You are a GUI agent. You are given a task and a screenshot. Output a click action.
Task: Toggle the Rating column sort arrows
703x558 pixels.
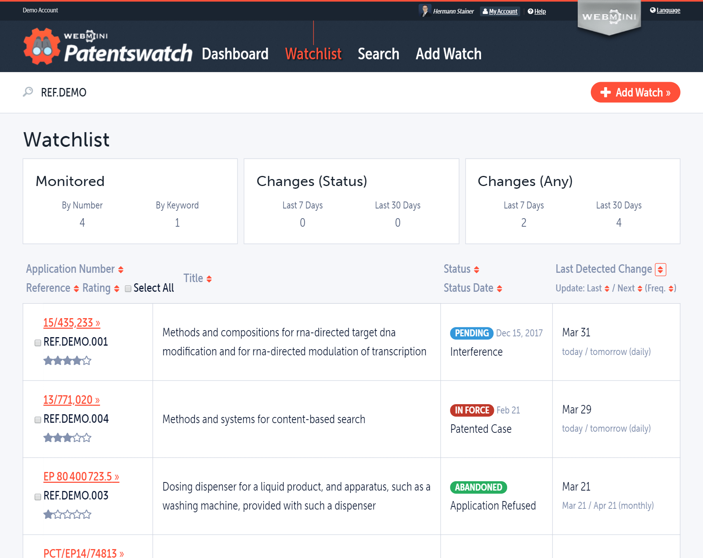coord(116,288)
